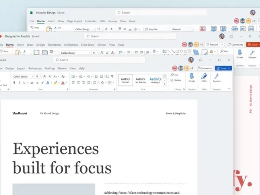Screen dimensions: 260x195
Task: Show paragraph marks with pilcrow icon
Action: pos(112,76)
